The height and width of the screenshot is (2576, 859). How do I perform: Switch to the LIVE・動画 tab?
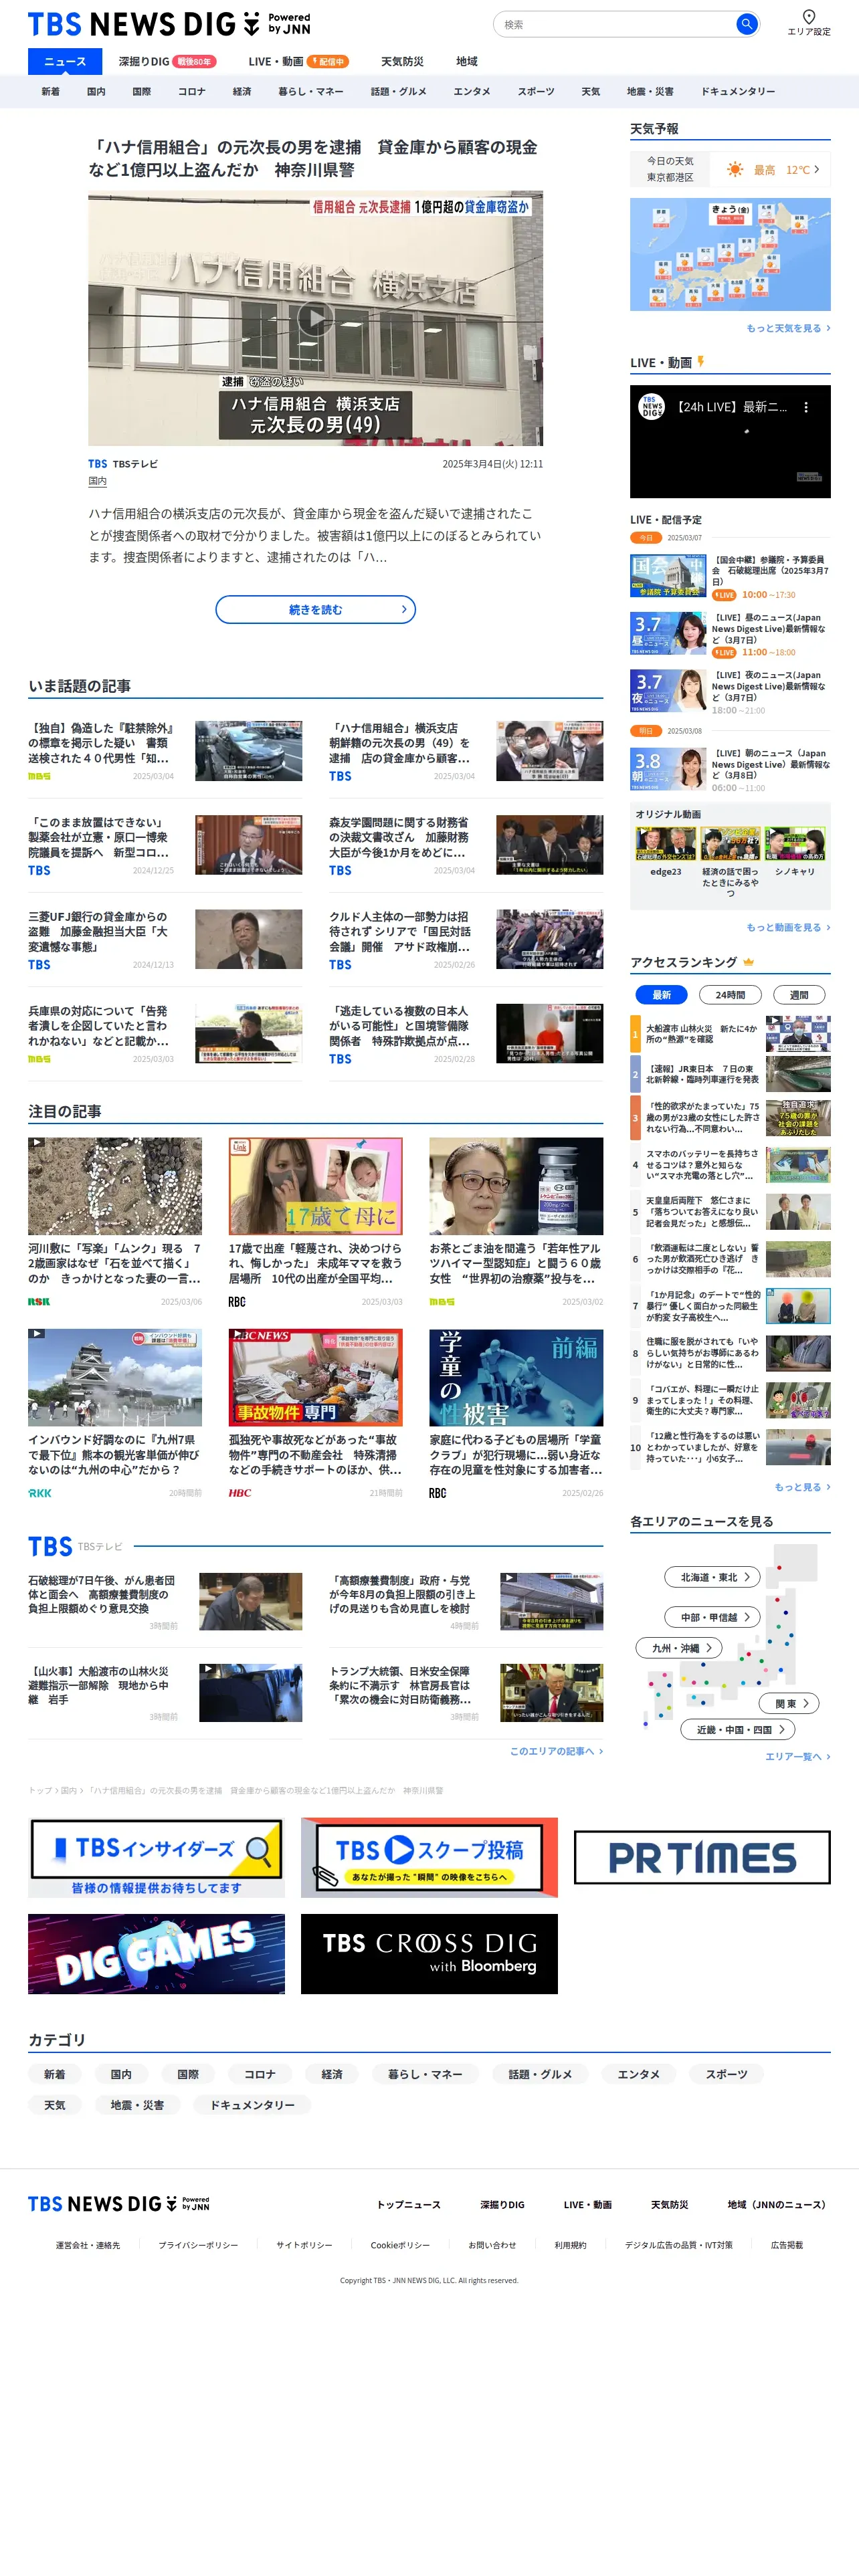coord(298,61)
